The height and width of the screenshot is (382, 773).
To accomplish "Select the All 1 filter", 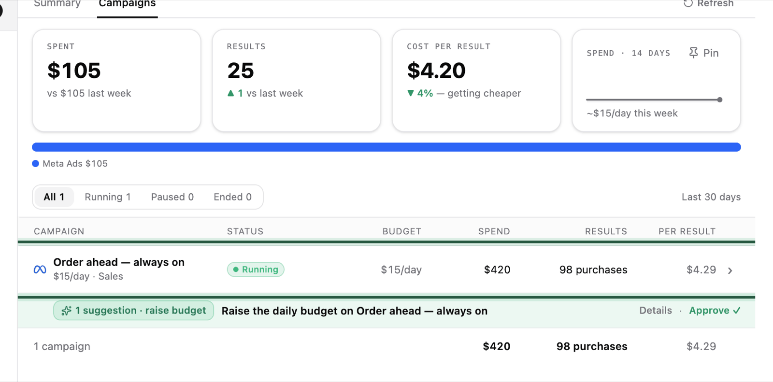I will pos(54,197).
